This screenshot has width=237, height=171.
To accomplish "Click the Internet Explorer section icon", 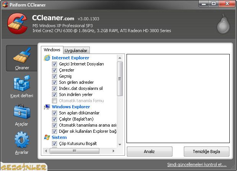I will (47, 58).
